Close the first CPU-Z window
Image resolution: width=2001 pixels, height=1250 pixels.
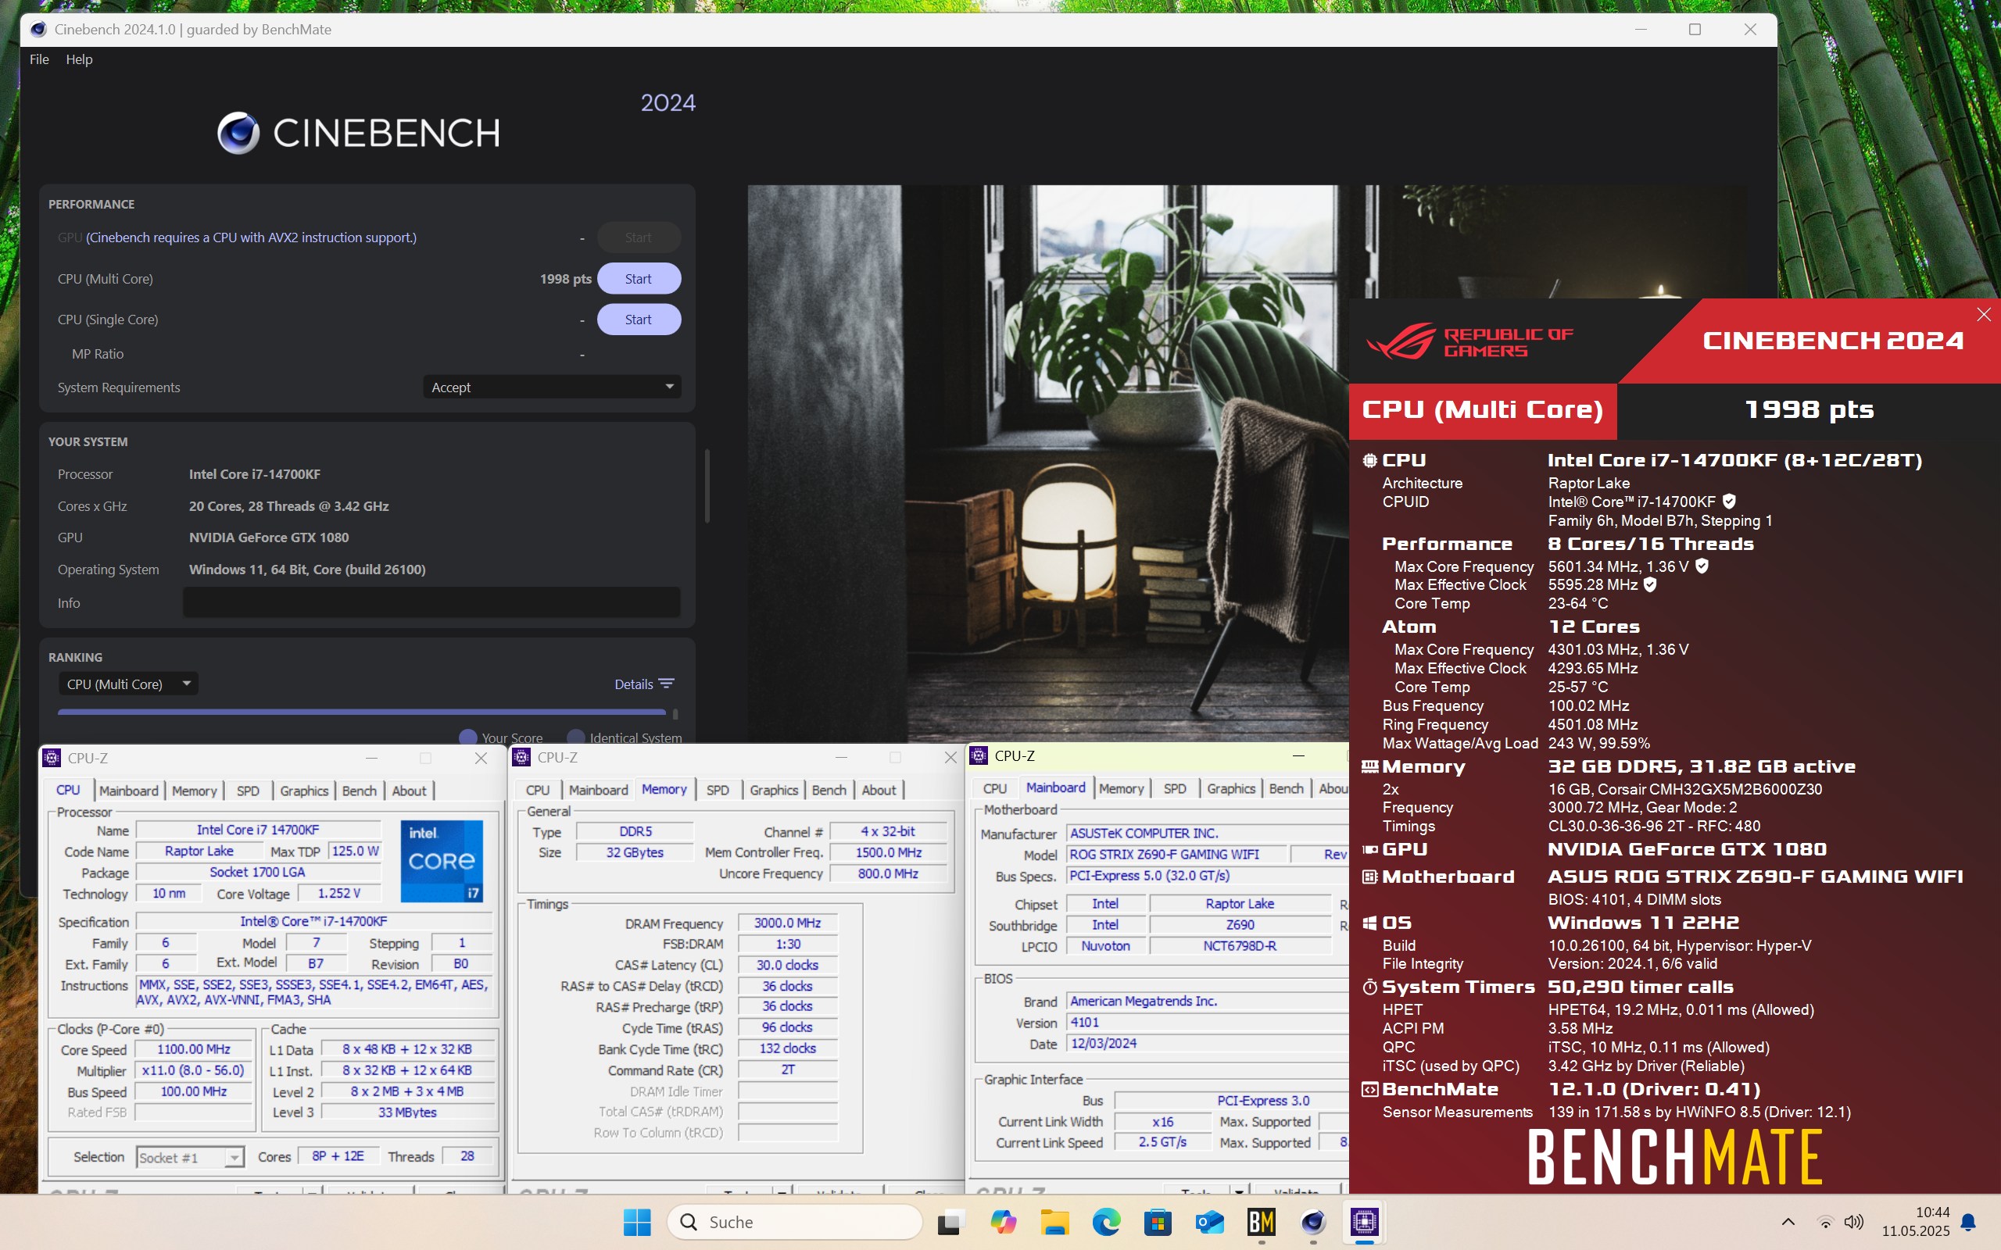pyautogui.click(x=481, y=757)
